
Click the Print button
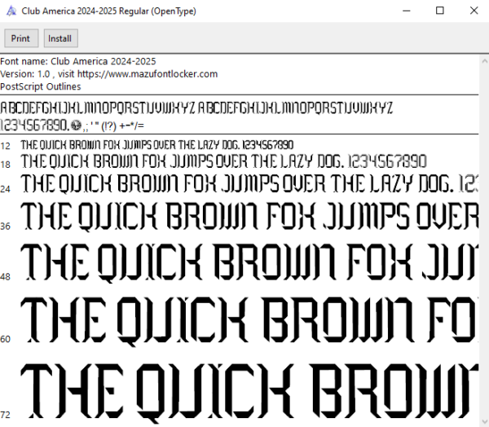tap(21, 38)
